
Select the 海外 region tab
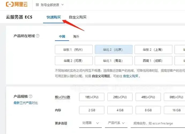[x=76, y=36]
